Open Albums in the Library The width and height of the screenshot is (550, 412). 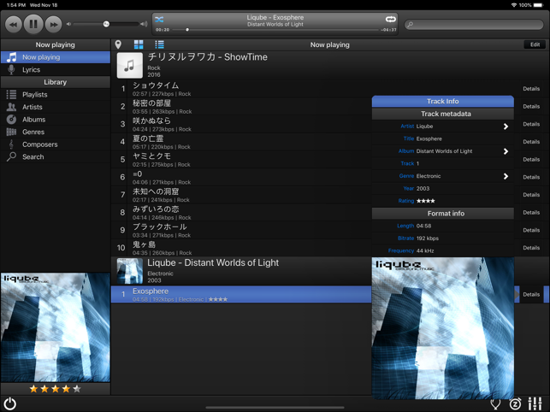[56, 119]
